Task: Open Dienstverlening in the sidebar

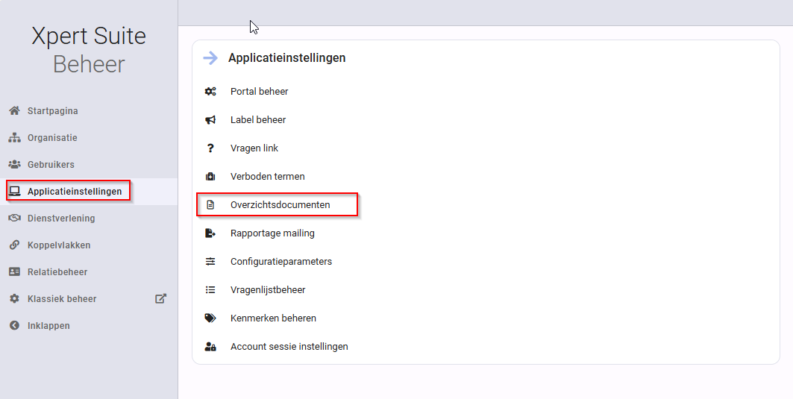Action: click(x=61, y=218)
